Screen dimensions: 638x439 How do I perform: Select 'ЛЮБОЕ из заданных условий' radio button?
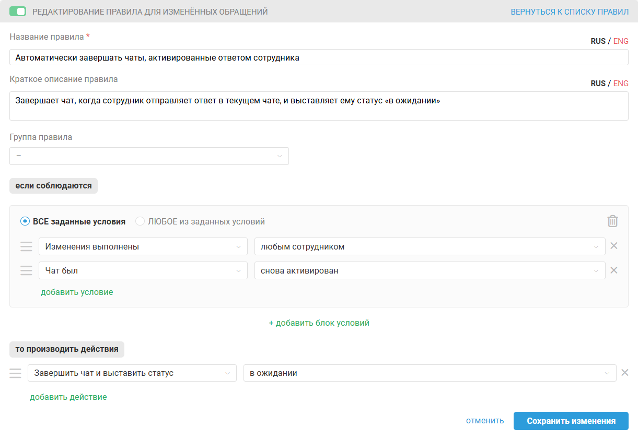click(x=140, y=221)
